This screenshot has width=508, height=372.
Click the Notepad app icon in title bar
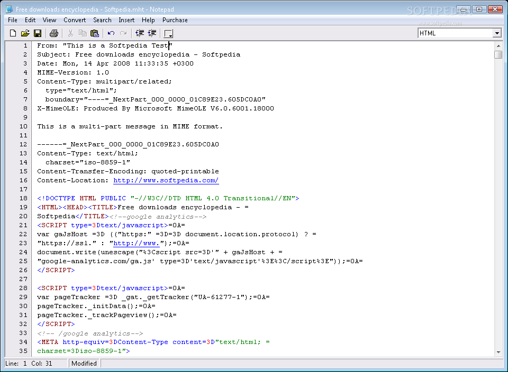tap(10, 10)
